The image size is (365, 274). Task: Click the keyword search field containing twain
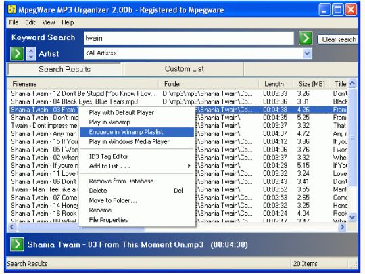coord(189,38)
